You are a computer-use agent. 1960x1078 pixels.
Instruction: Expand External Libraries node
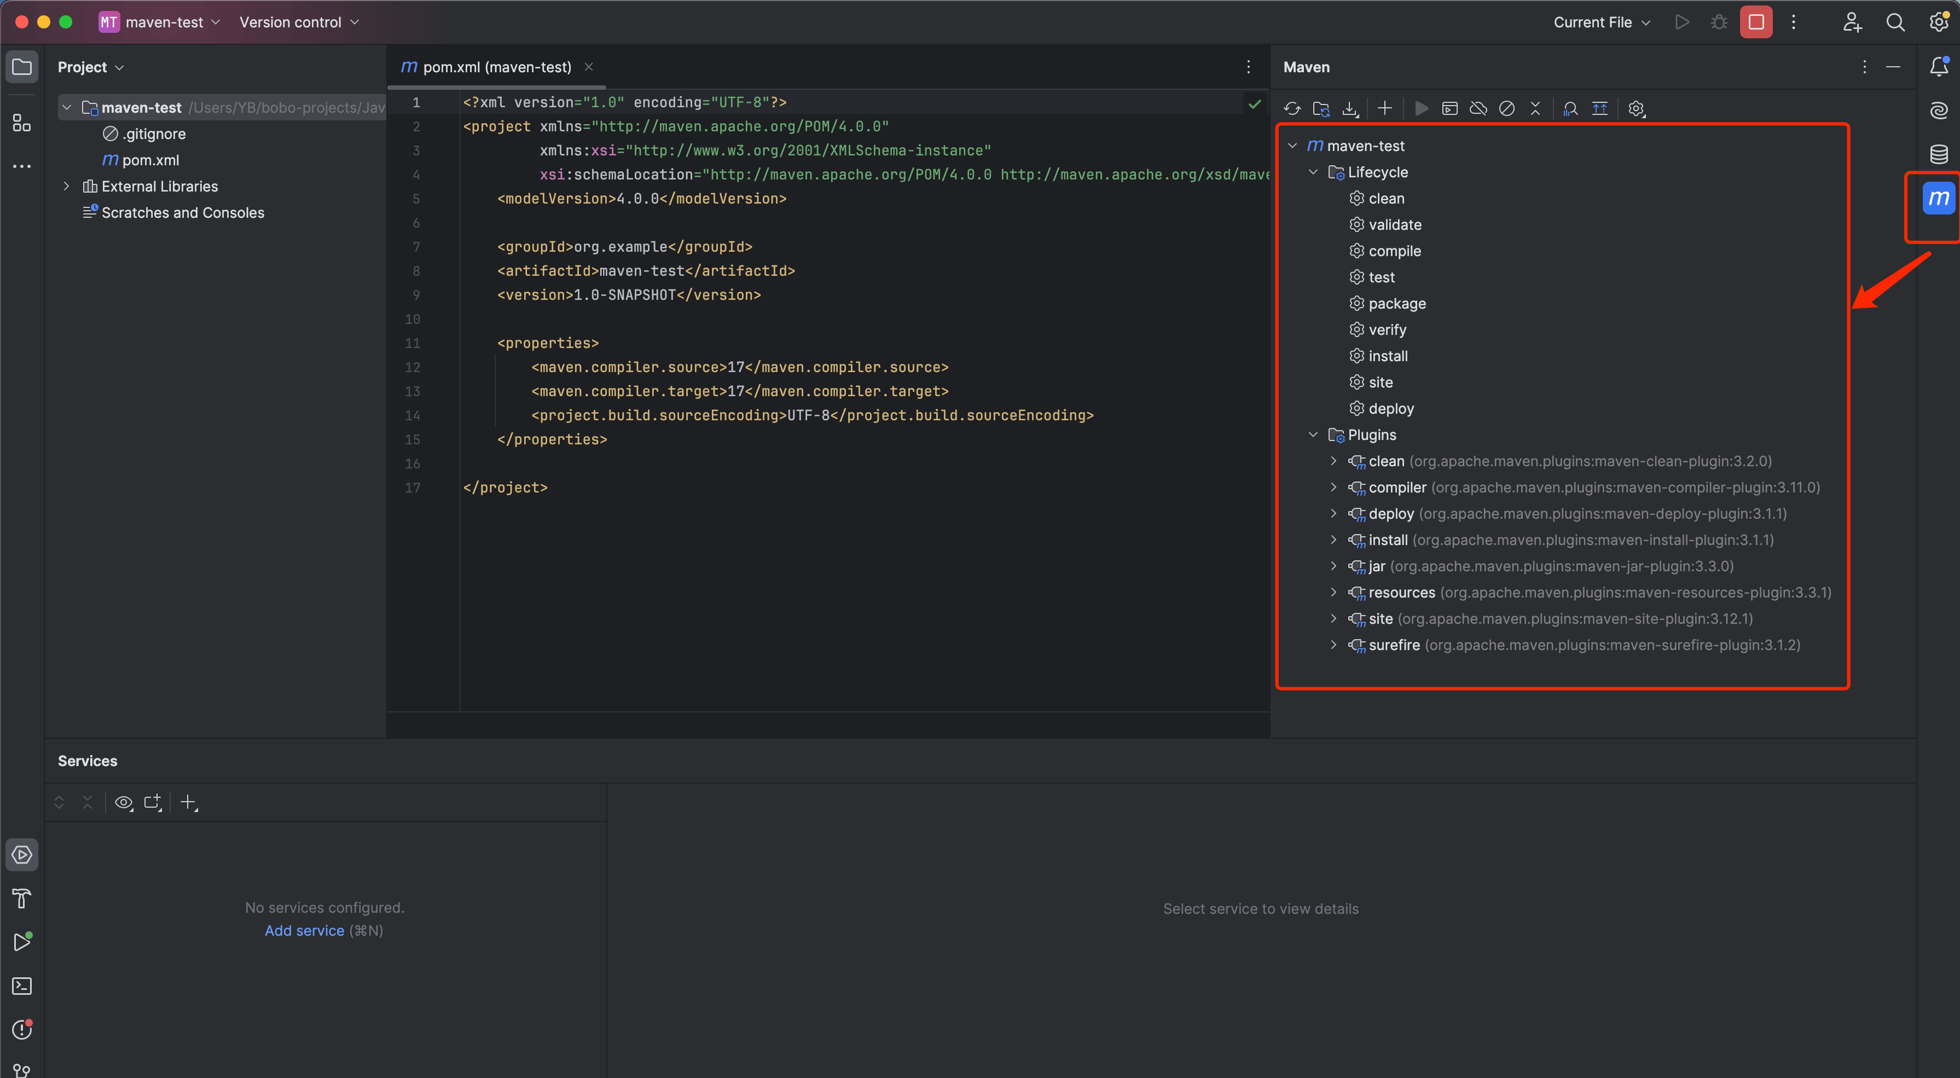point(67,187)
